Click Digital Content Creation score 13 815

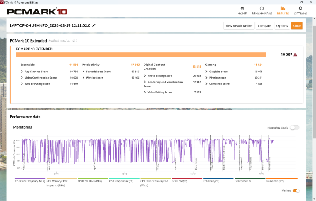click(x=197, y=67)
